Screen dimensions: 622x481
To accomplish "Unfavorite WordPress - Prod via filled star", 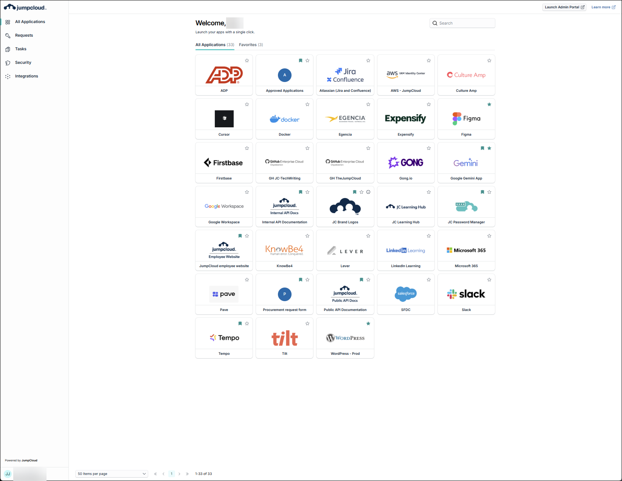I will click(x=368, y=323).
